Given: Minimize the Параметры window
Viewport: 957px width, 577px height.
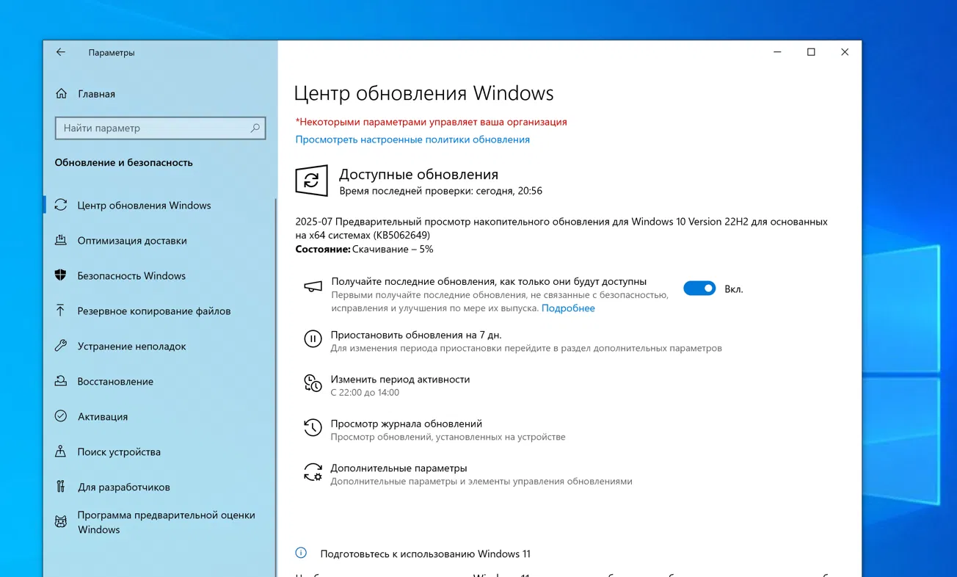Looking at the screenshot, I should (x=777, y=52).
